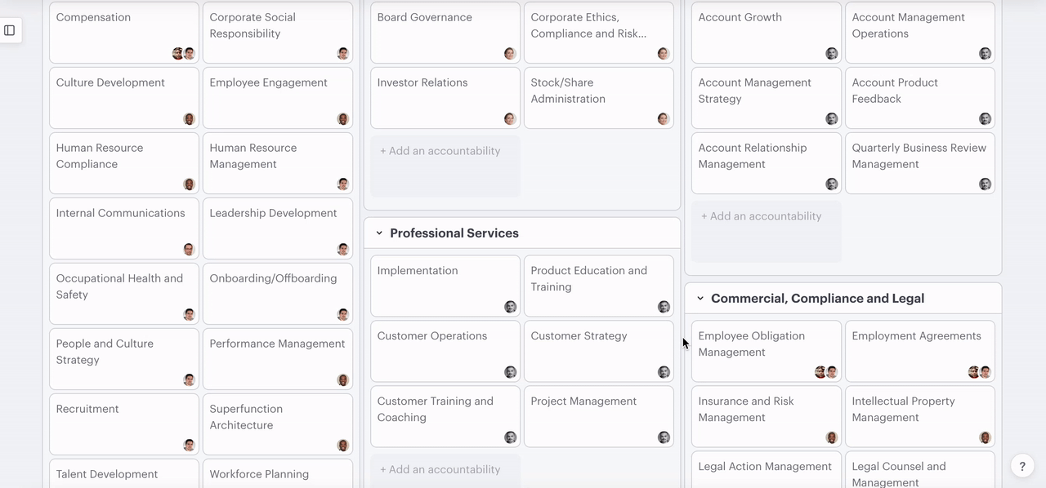Collapse Commercial, Compliance and Legal section
This screenshot has height=488, width=1046.
700,299
